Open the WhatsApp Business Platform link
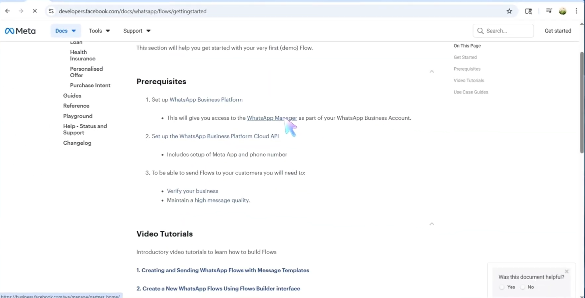The image size is (585, 298). tap(206, 100)
